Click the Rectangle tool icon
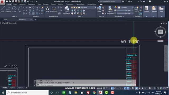 [24, 8]
